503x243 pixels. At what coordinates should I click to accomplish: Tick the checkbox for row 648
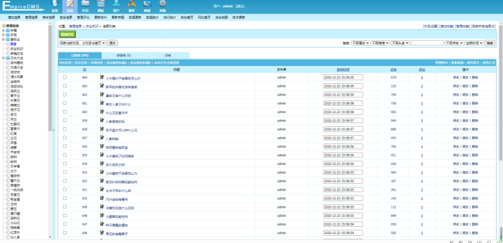65,216
